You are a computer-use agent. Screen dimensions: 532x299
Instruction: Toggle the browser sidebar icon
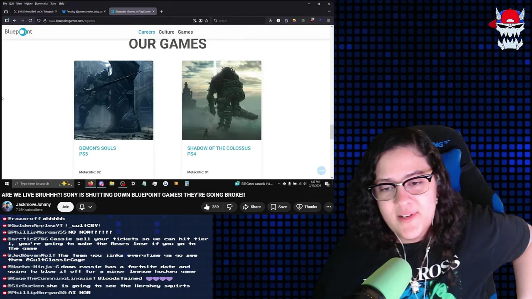point(7,20)
